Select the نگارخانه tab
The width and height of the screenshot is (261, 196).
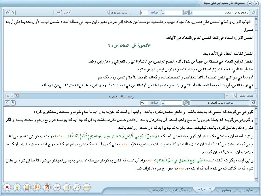click(x=160, y=190)
